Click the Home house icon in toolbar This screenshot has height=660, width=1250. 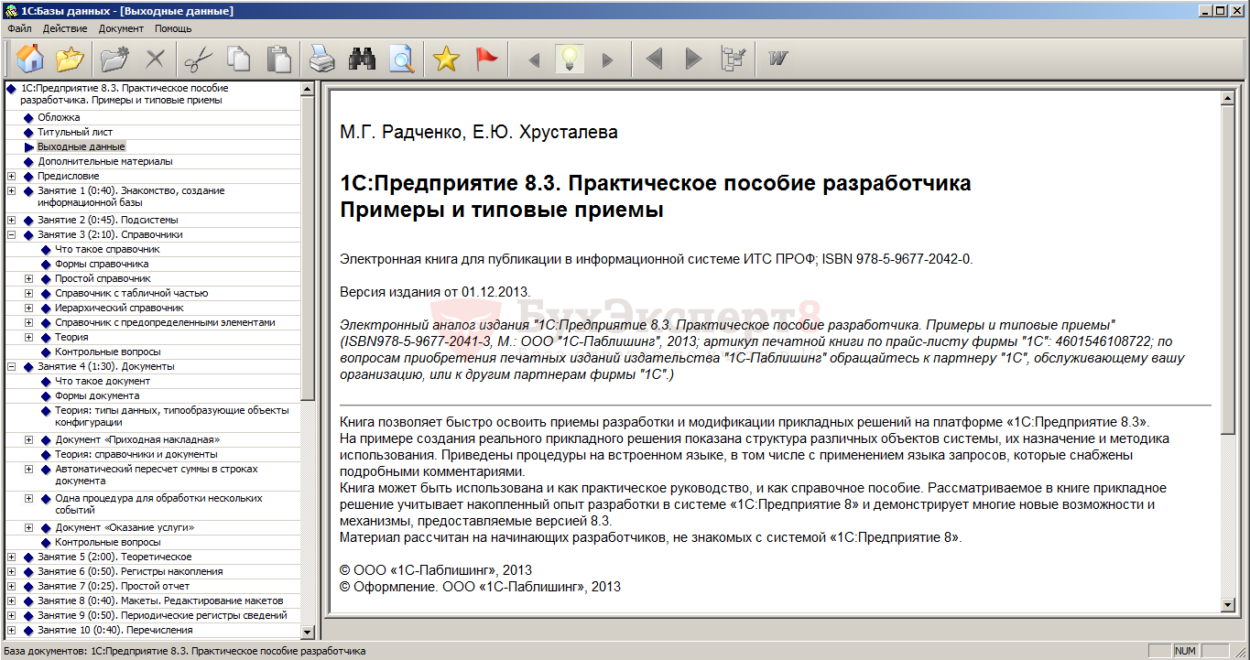(x=30, y=60)
